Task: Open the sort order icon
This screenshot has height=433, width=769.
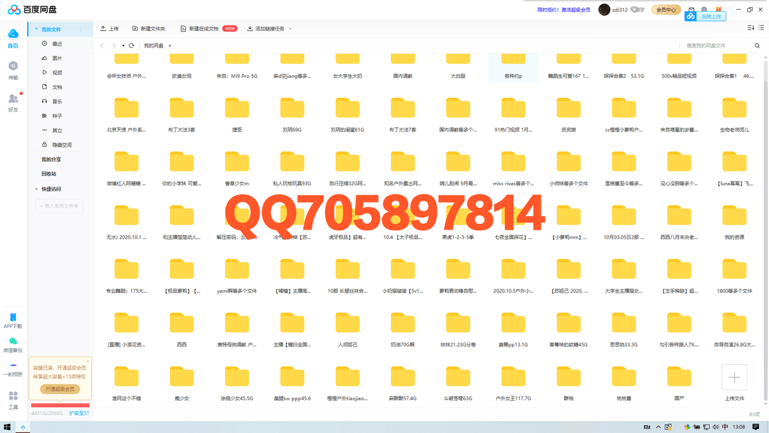Action: click(751, 28)
